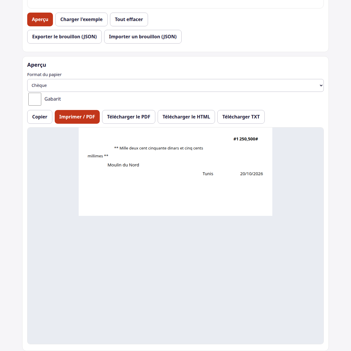
Task: Export the draft as JSON
Action: (x=64, y=37)
